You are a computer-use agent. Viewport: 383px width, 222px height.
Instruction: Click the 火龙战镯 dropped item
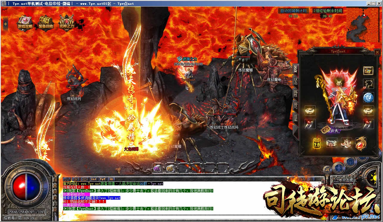click(131, 148)
